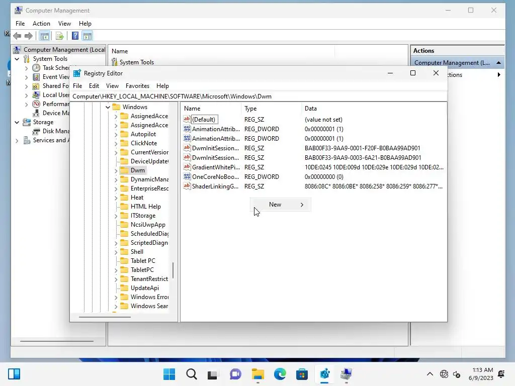Image resolution: width=515 pixels, height=386 pixels.
Task: Open Microsoft Store from the taskbar
Action: point(302,374)
